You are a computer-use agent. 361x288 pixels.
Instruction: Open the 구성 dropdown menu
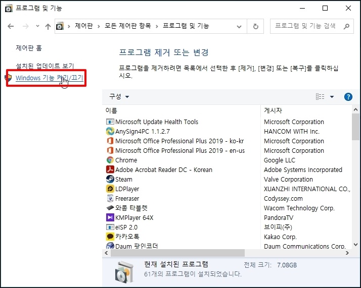coord(119,96)
